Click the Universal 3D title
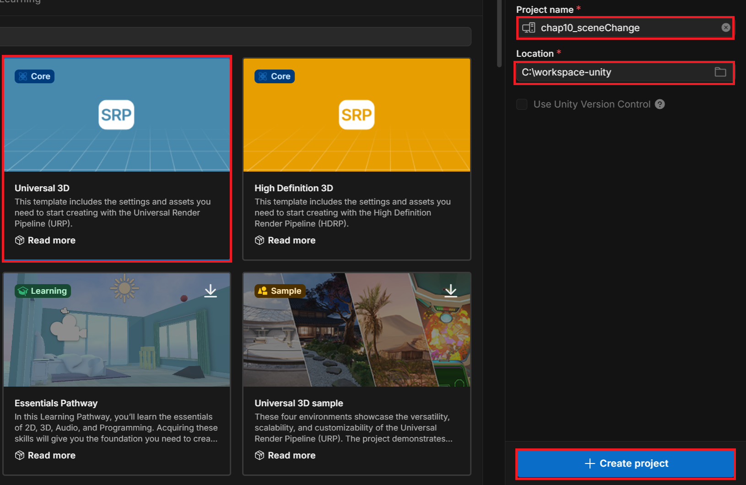Screen dimensions: 746x485 42,188
